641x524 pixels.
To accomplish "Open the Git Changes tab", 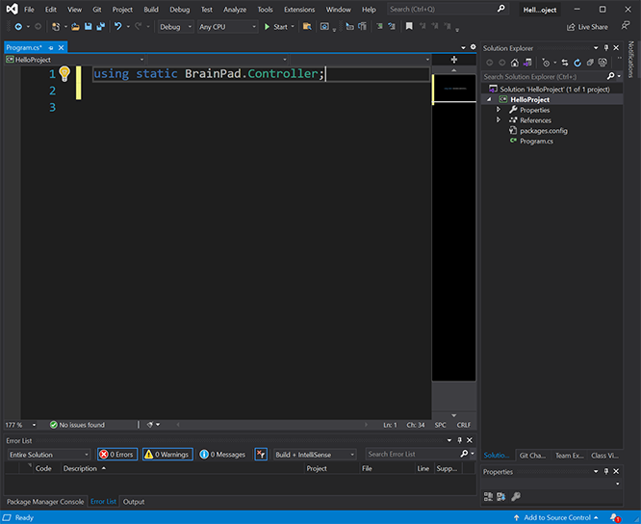I will coord(532,456).
